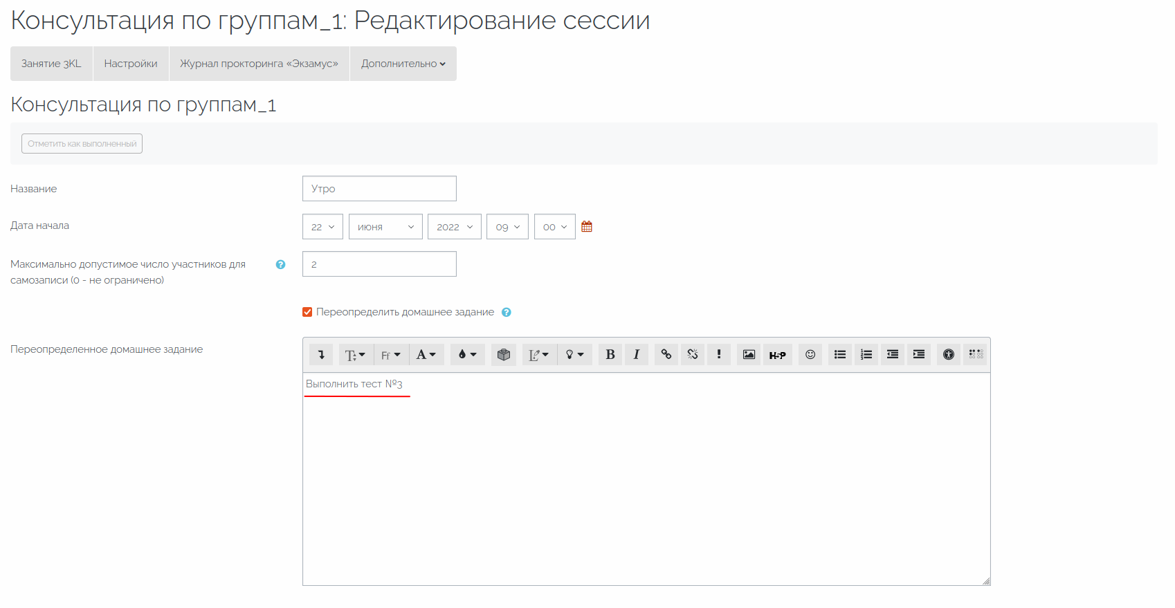The image size is (1175, 608).
Task: Open the font color droplet picker
Action: click(x=467, y=355)
